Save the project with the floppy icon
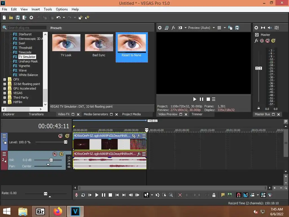Image resolution: width=289 pixels, height=217 pixels. coord(18,18)
